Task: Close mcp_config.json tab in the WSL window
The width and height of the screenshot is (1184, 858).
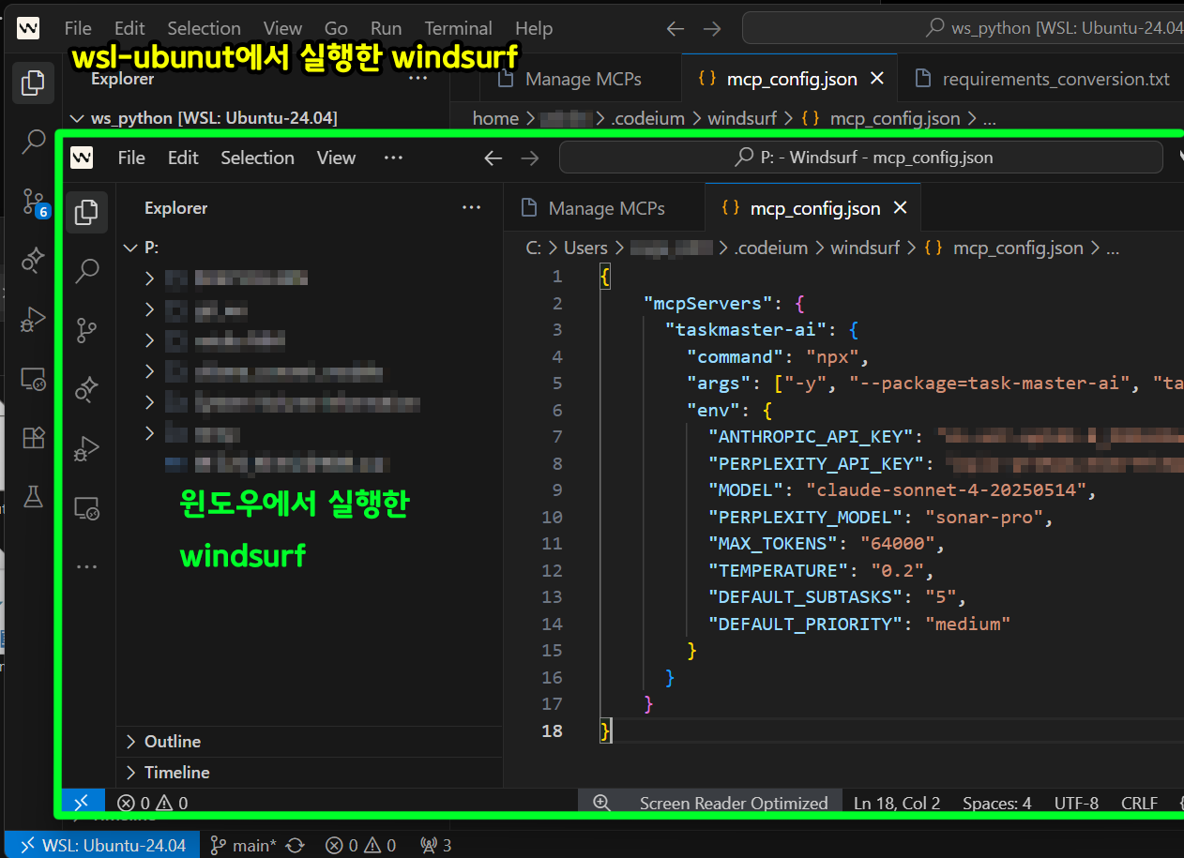Action: [x=877, y=79]
